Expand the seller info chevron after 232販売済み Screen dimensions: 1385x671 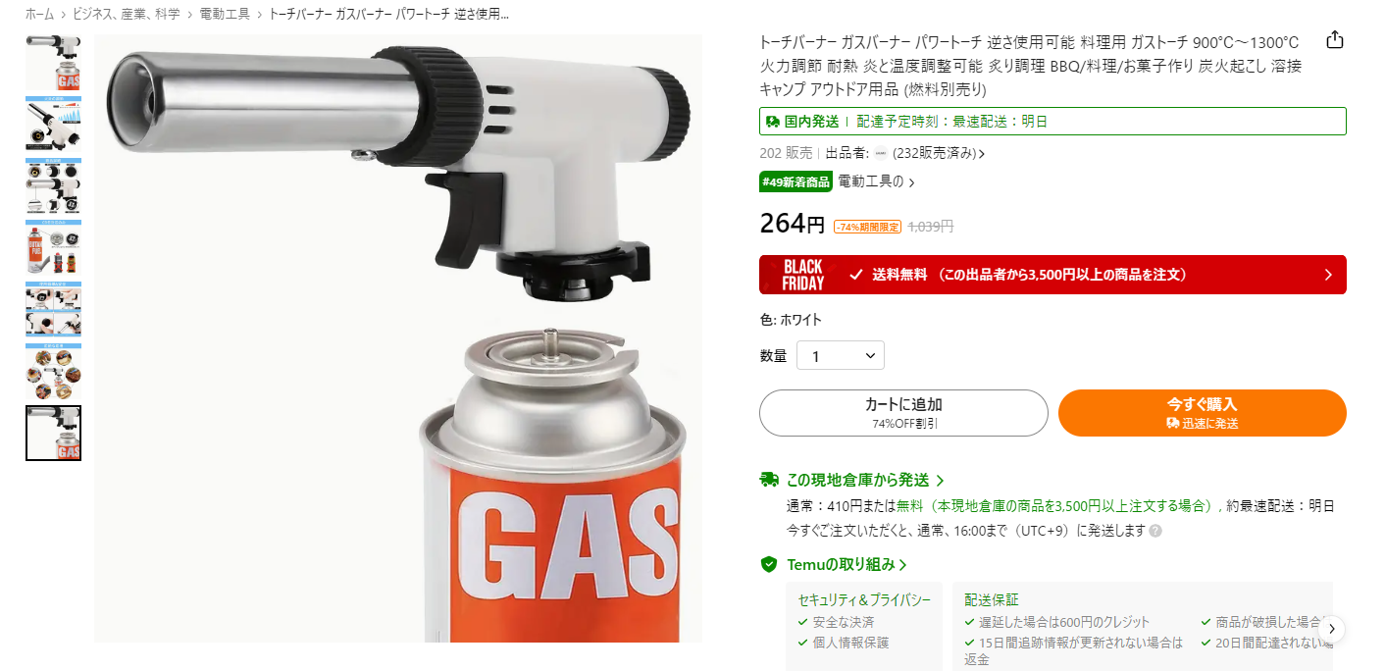[x=982, y=154]
